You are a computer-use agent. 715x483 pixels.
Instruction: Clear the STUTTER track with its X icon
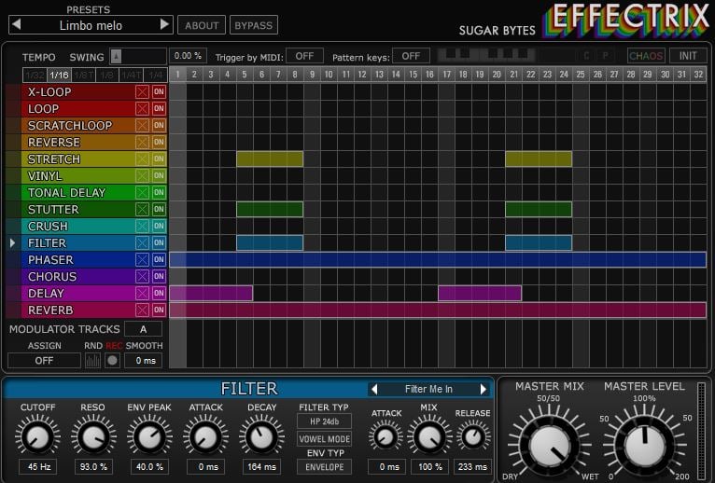pyautogui.click(x=142, y=209)
